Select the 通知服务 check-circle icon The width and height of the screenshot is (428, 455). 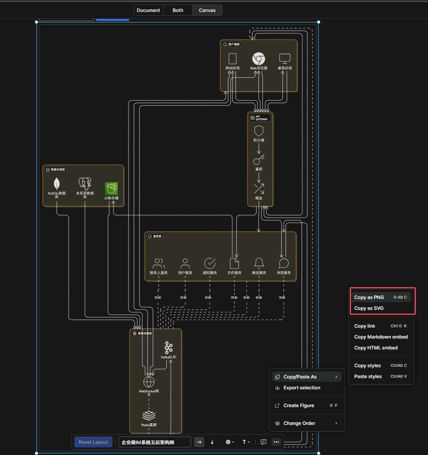[x=210, y=263]
